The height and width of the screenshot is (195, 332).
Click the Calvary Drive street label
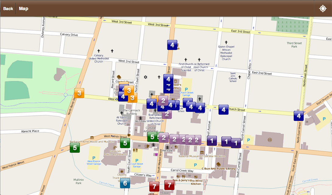69,34
